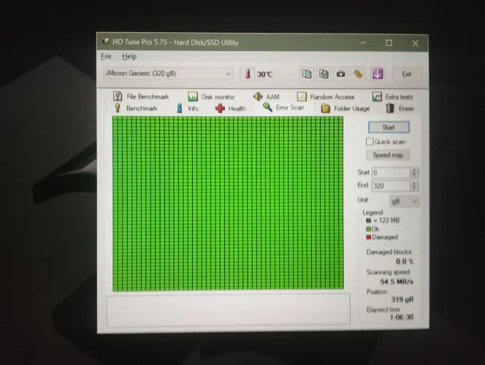Click the Error Scan magnifier icon
This screenshot has width=485, height=365.
267,107
